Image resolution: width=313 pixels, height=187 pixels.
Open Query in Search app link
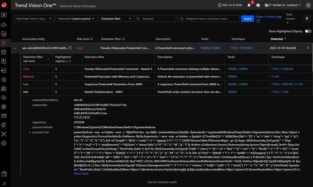268,16
